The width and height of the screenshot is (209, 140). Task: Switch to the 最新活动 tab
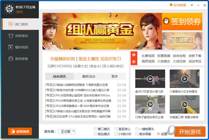[x=88, y=77]
